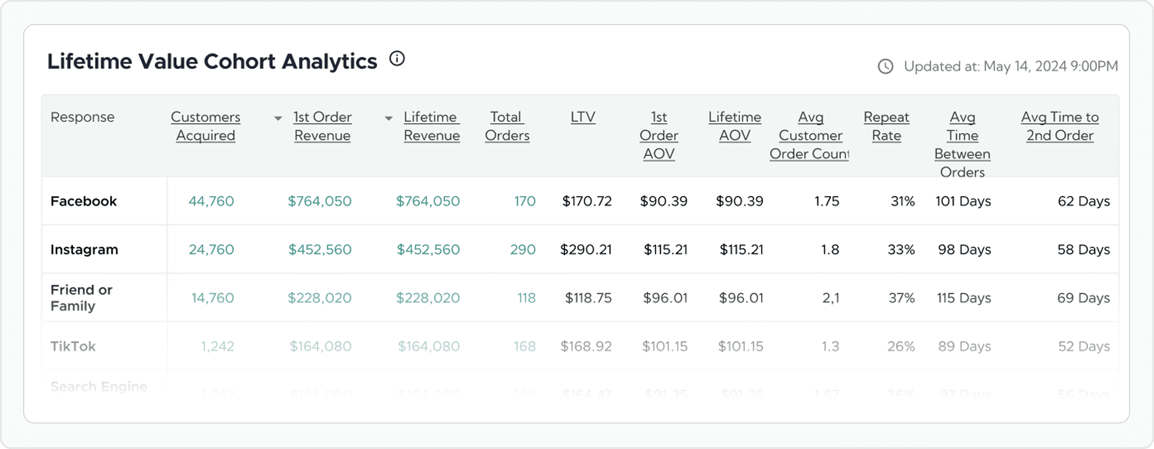Click Instagram avg order count 1.8
This screenshot has width=1154, height=449.
click(x=830, y=250)
